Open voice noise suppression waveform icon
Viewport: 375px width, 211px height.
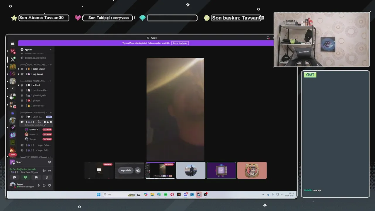coord(44,171)
